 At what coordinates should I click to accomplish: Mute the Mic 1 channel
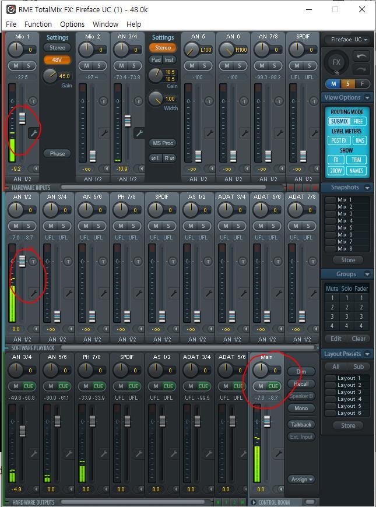coord(16,66)
